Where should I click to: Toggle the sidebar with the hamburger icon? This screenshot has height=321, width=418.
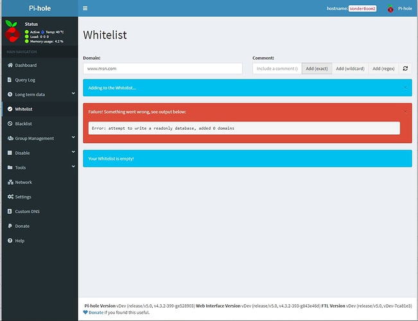[x=85, y=8]
